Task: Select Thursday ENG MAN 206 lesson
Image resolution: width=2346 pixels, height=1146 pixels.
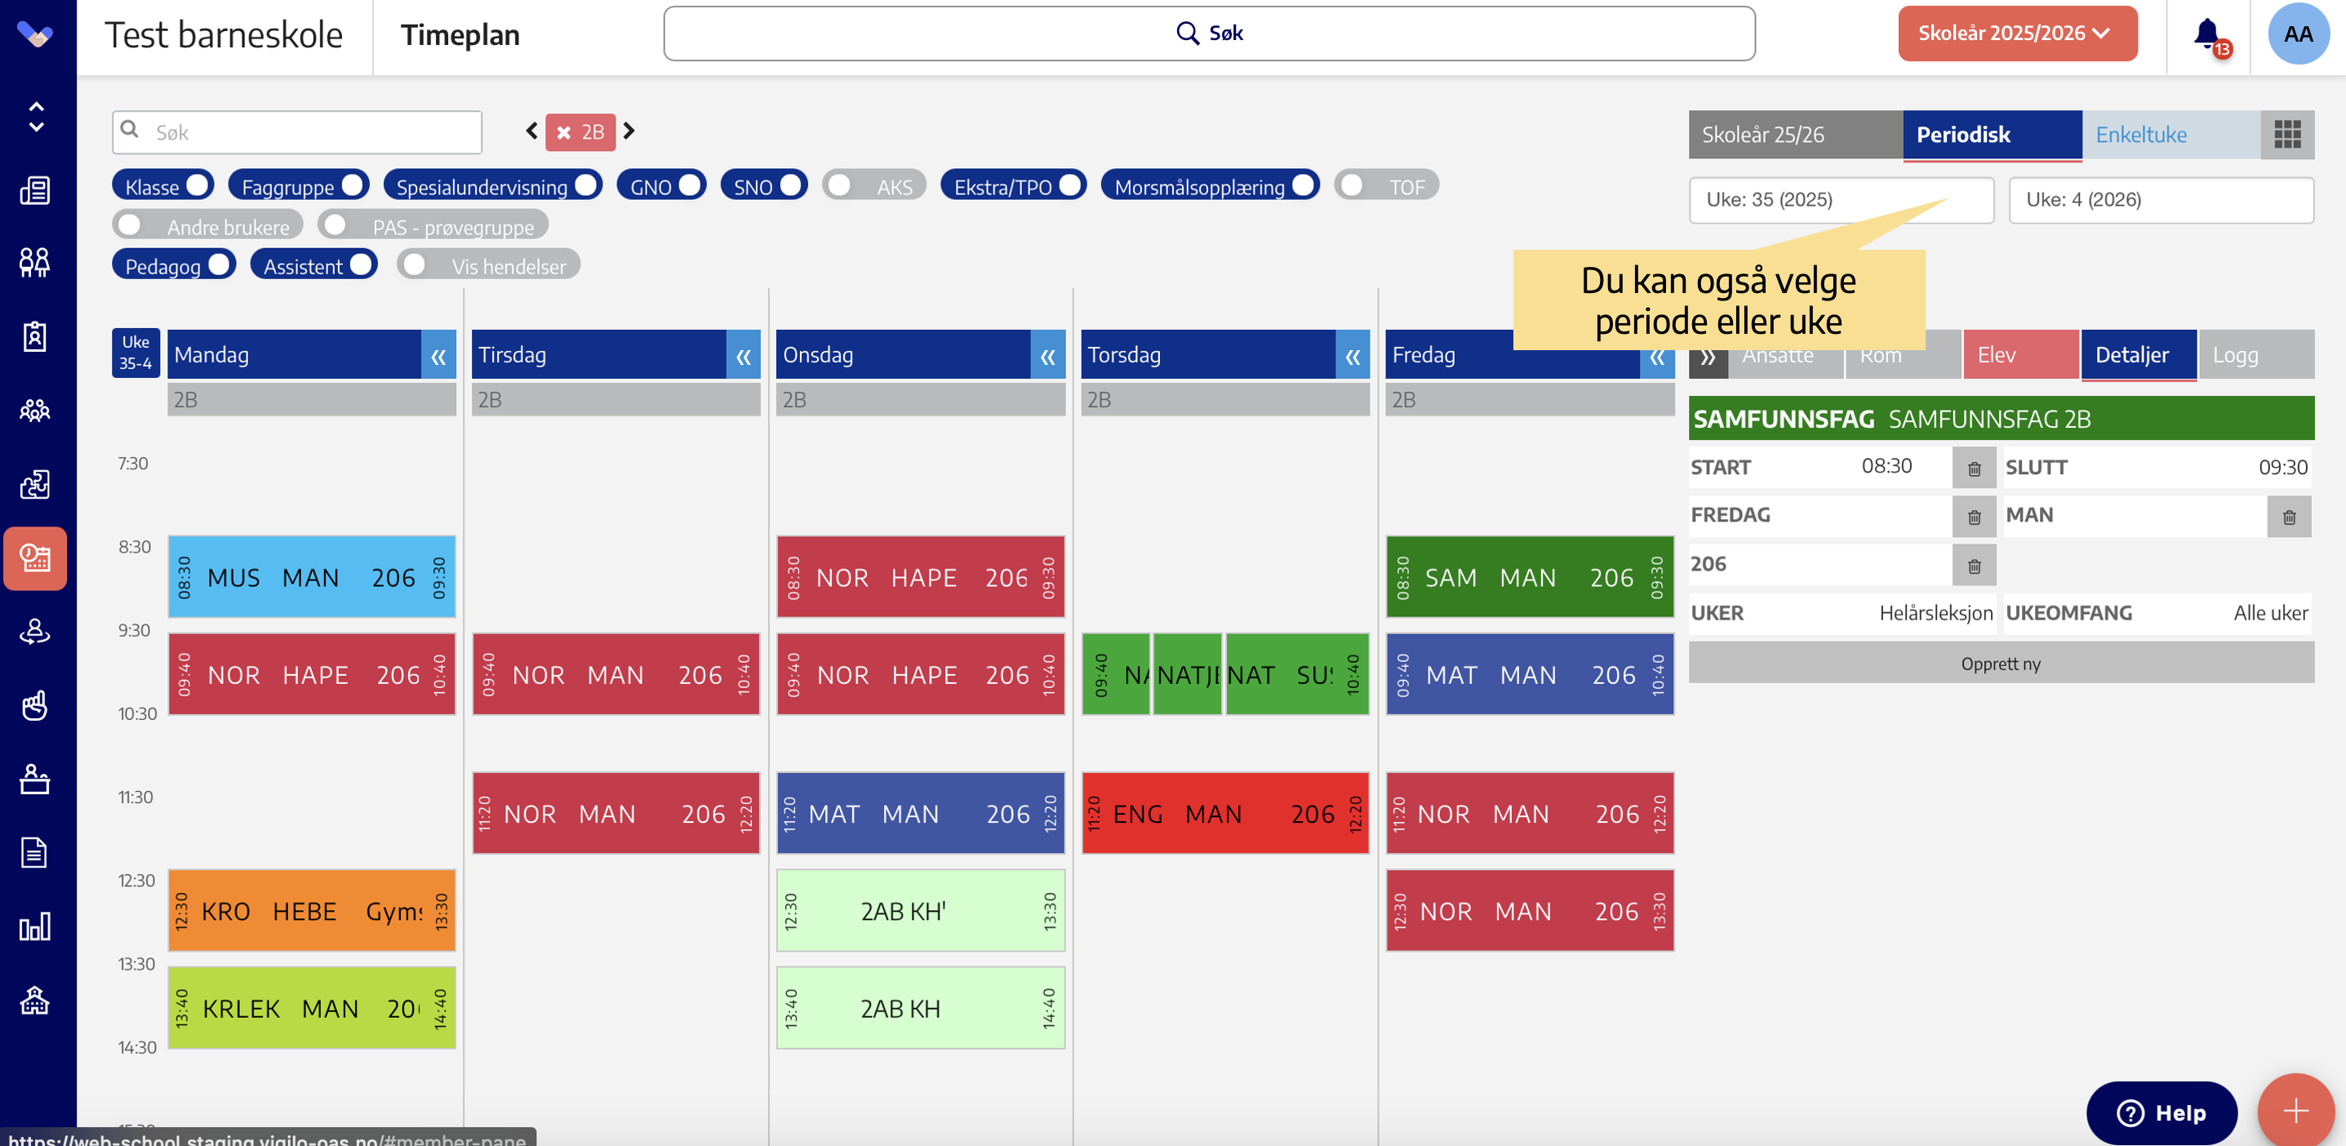Action: 1225,813
